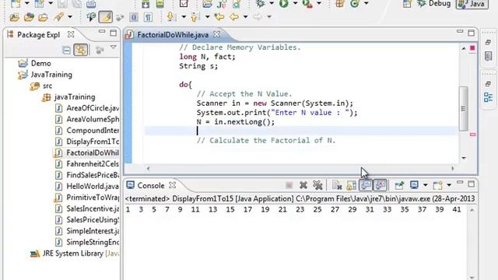Click the Back navigation arrow icon

click(x=234, y=16)
